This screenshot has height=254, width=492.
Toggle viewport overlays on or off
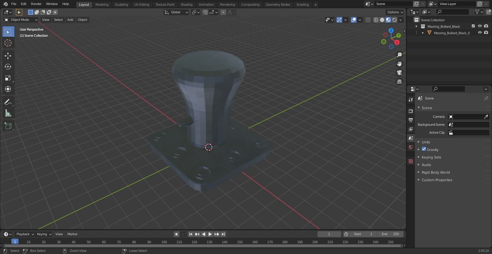[354, 20]
